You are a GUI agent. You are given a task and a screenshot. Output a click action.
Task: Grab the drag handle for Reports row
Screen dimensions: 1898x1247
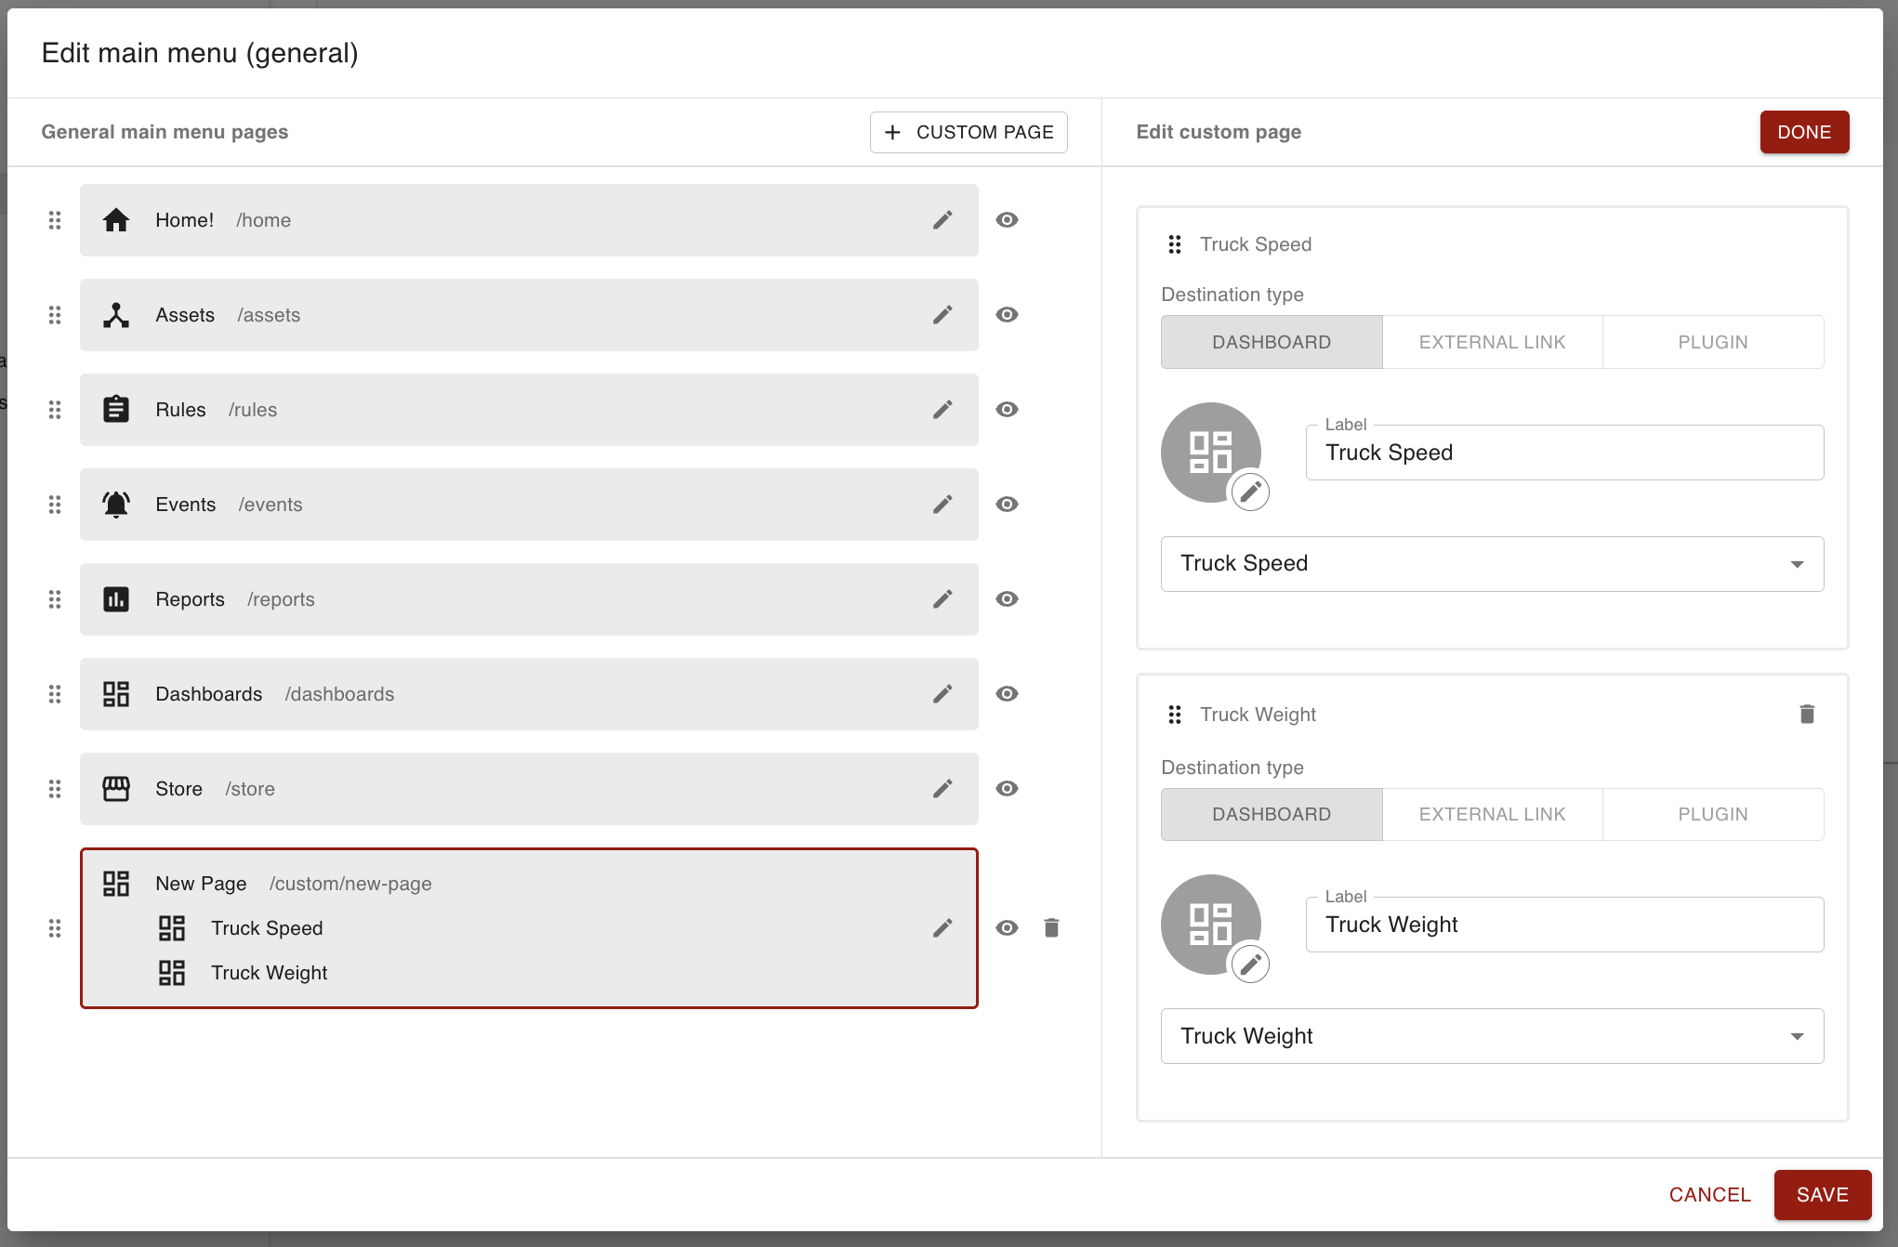coord(55,599)
